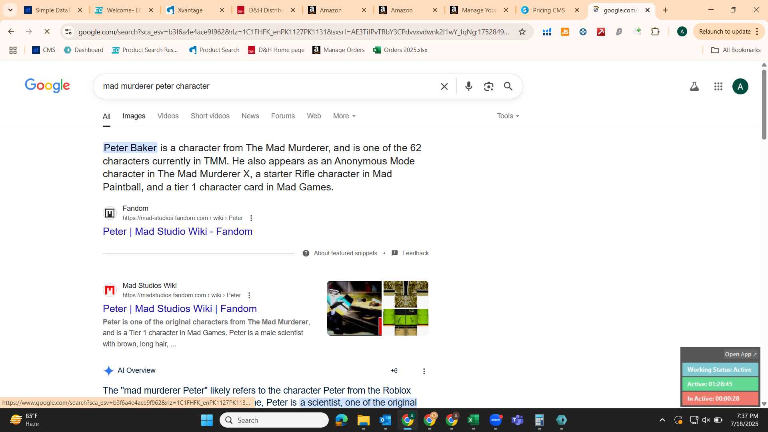The width and height of the screenshot is (768, 432).
Task: Open Zoom from the taskbar
Action: point(496,420)
